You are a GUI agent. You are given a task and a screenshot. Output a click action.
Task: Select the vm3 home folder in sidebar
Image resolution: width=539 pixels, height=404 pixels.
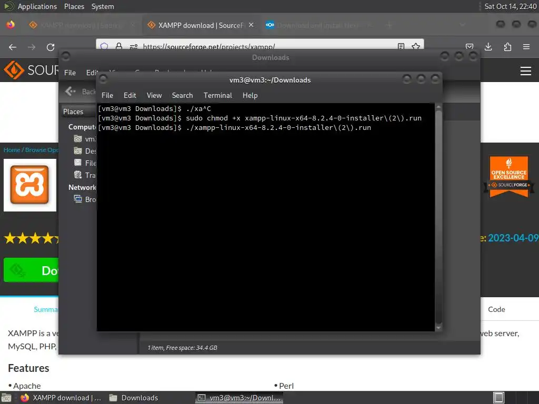tap(85, 139)
